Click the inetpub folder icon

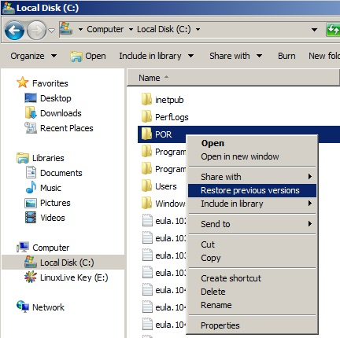(146, 99)
